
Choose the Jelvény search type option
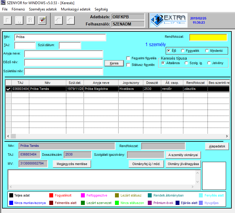coord(209,63)
